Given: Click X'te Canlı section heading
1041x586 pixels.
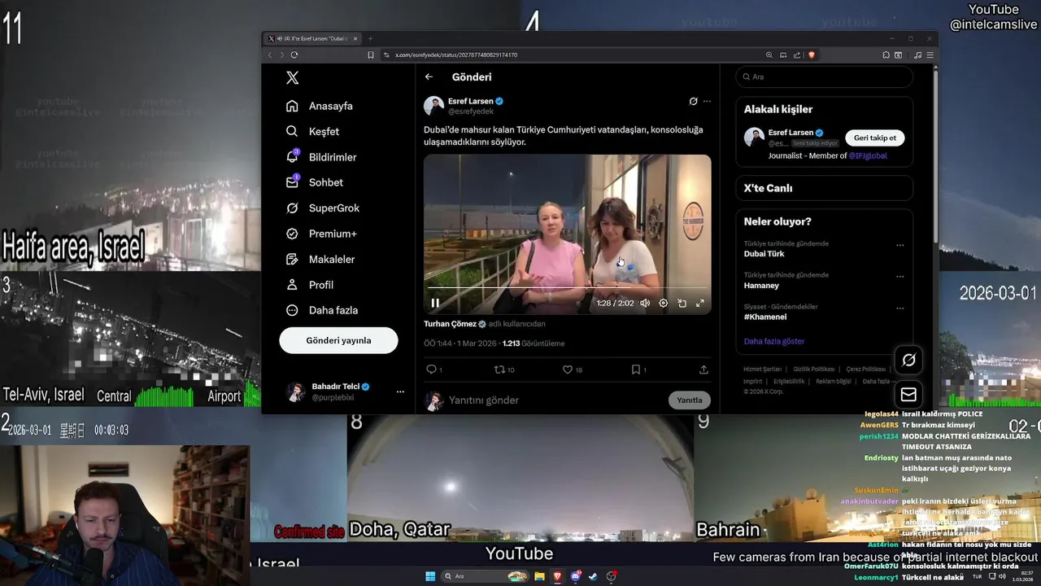Looking at the screenshot, I should (768, 188).
